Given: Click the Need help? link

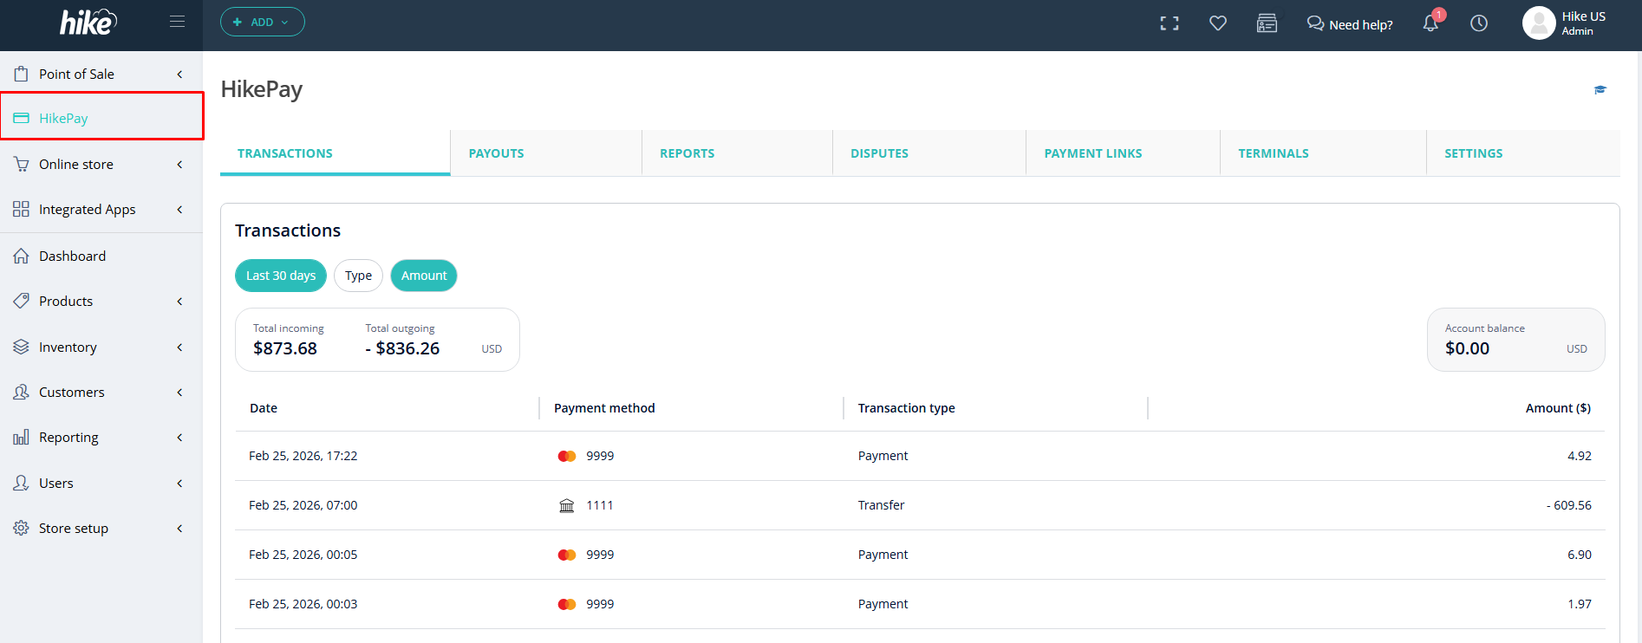Looking at the screenshot, I should pyautogui.click(x=1350, y=24).
